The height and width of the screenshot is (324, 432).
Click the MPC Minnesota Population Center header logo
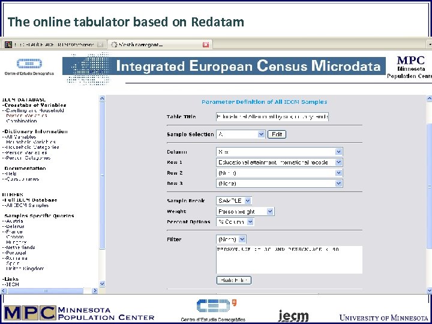click(x=410, y=67)
